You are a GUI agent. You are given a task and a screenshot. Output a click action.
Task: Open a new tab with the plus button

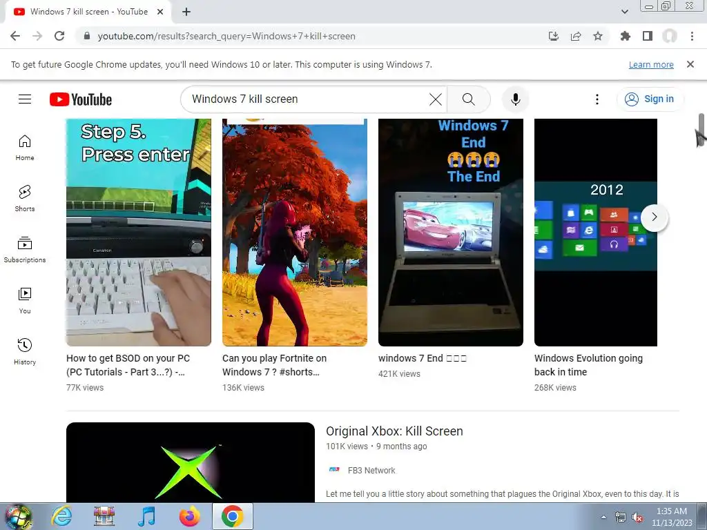(x=186, y=12)
